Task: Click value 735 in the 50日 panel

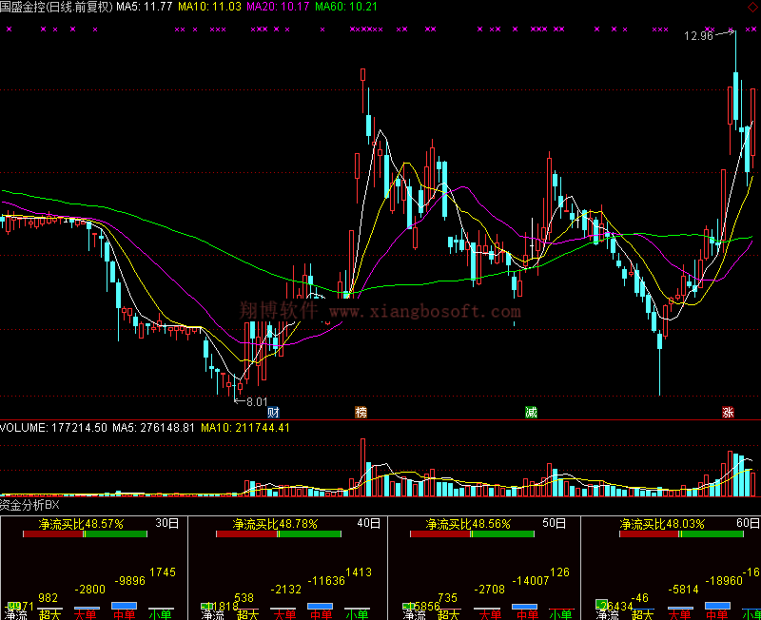Action: [447, 598]
